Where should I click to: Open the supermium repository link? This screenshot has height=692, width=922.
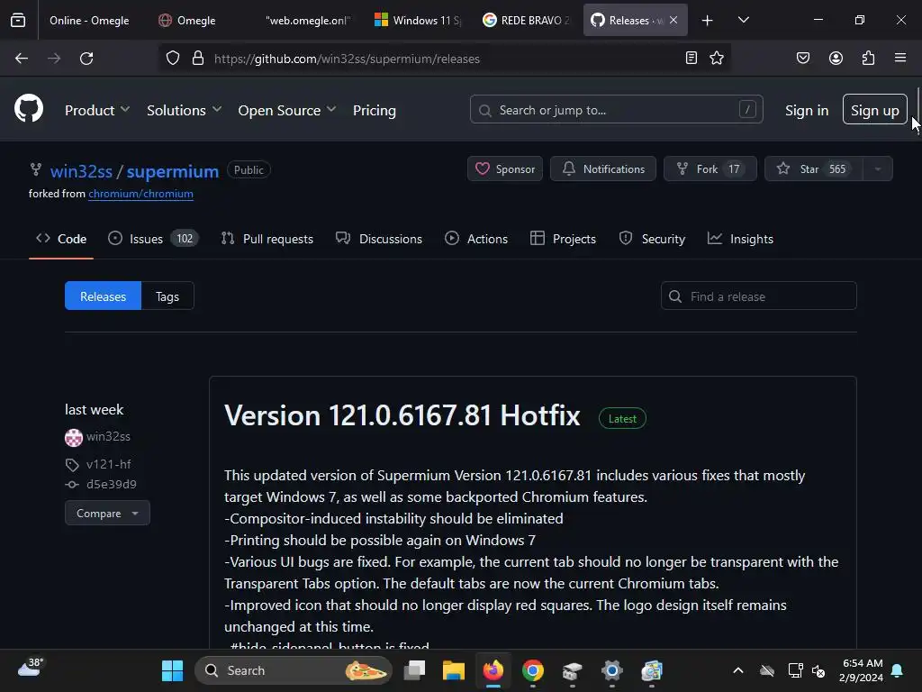(x=173, y=171)
